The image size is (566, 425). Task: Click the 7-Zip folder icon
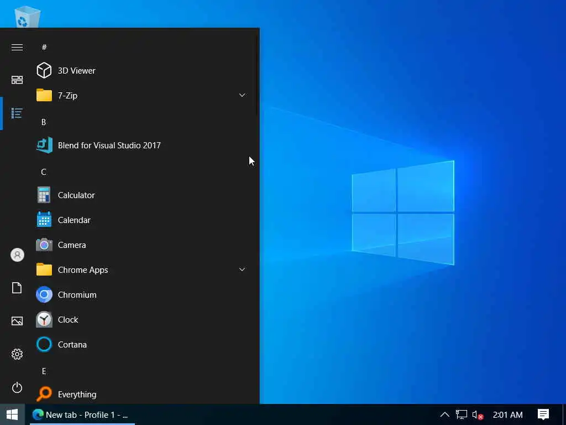click(x=44, y=95)
